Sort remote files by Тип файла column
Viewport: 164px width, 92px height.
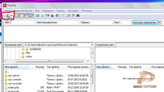pyautogui.click(x=139, y=67)
